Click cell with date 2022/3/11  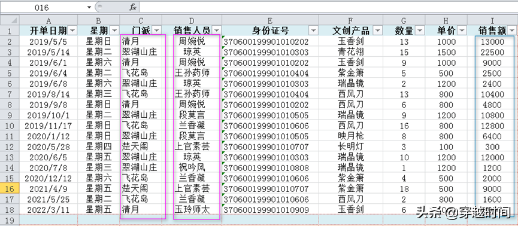(x=49, y=210)
